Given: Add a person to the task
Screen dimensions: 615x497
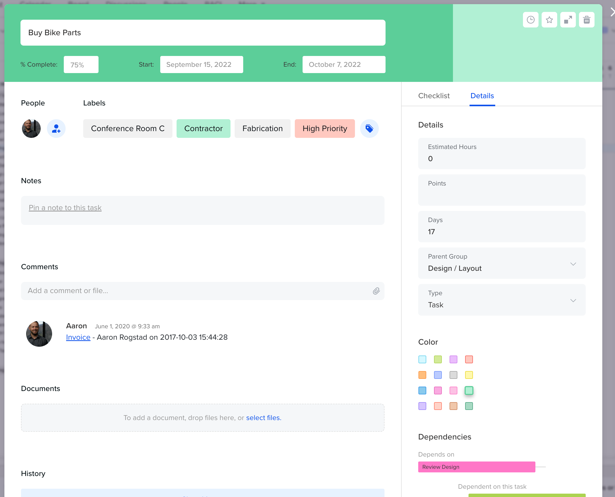Looking at the screenshot, I should click(x=56, y=129).
